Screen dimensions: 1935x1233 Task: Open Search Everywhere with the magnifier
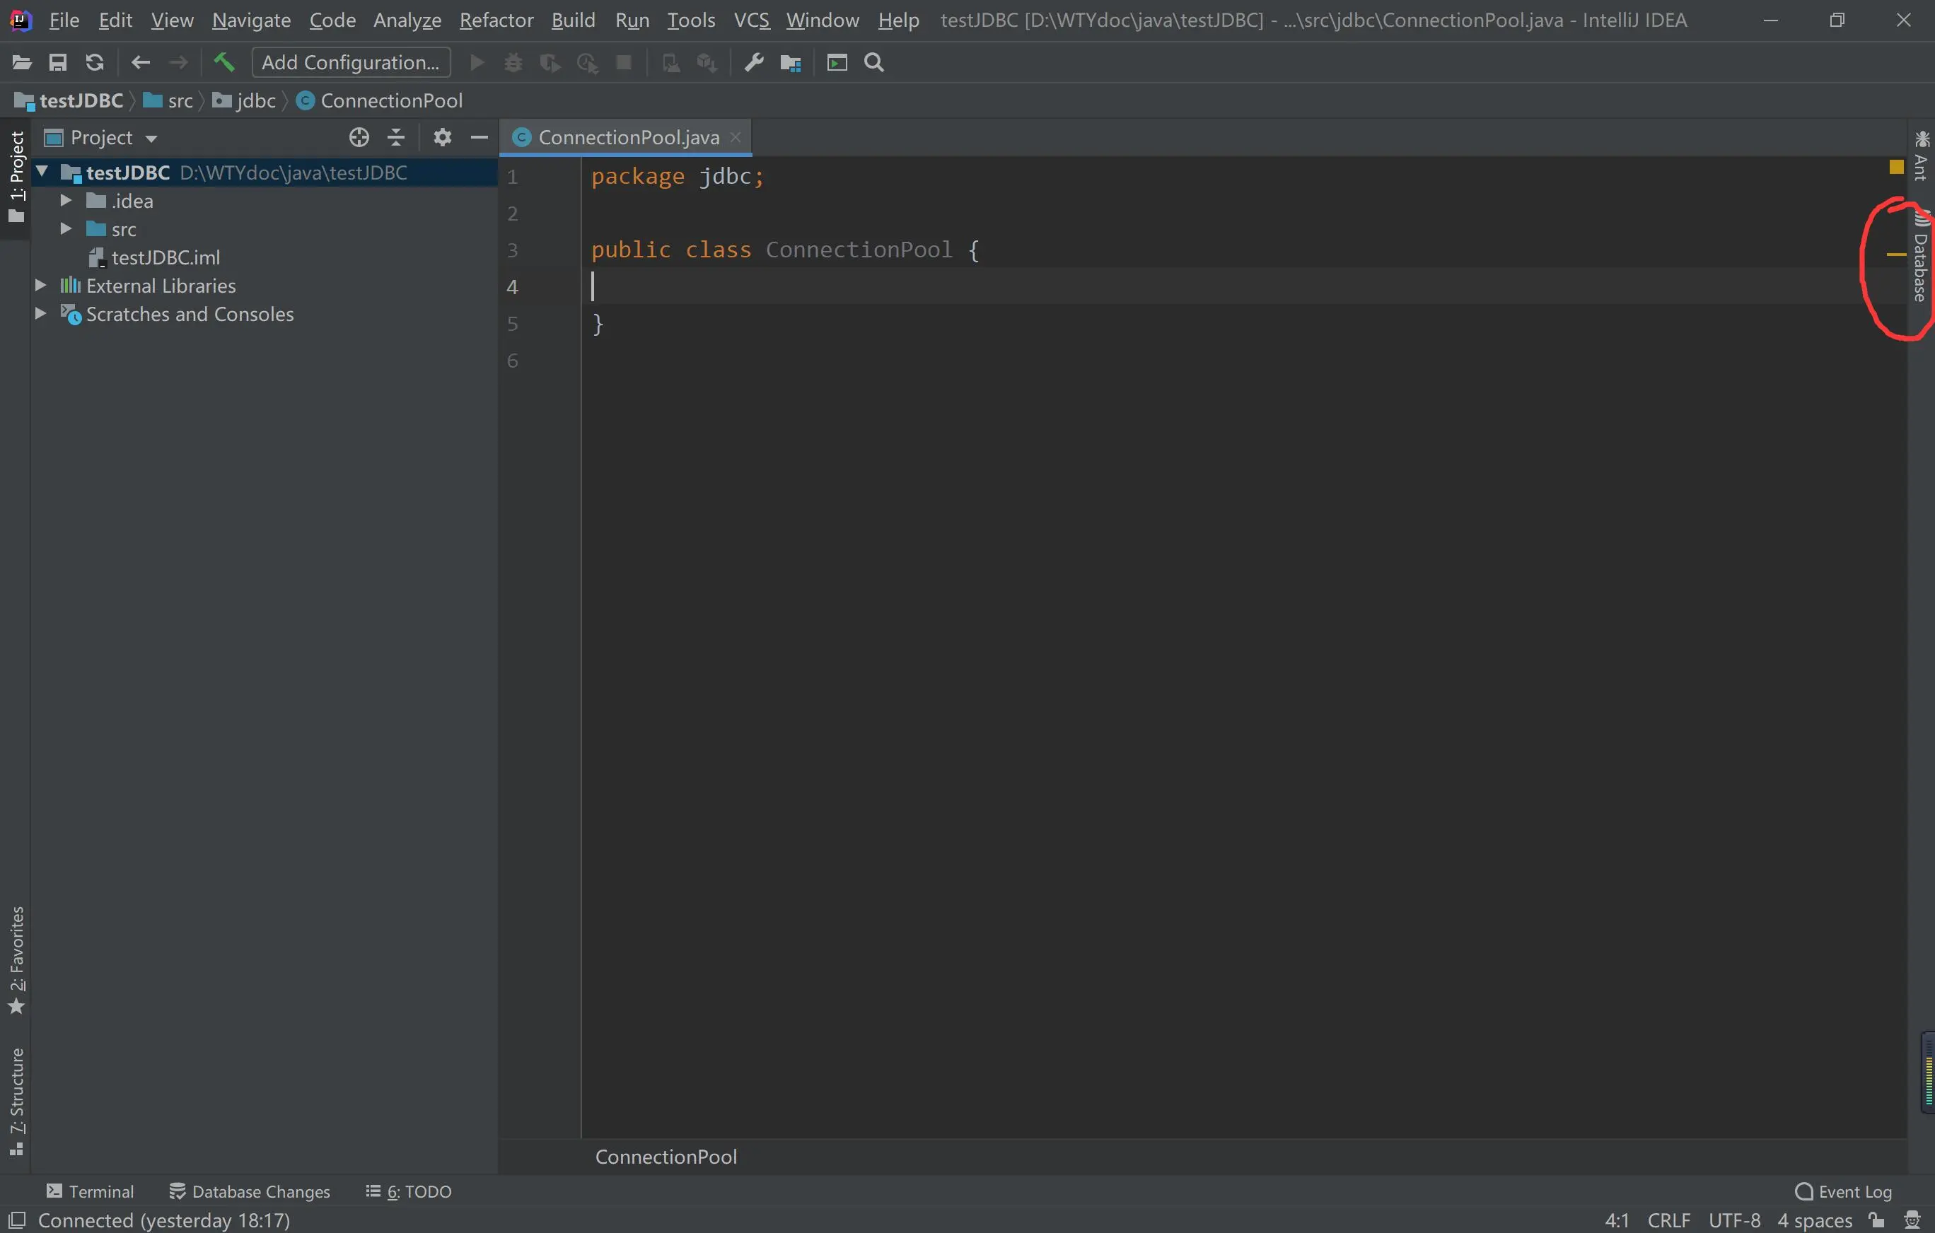click(x=873, y=62)
